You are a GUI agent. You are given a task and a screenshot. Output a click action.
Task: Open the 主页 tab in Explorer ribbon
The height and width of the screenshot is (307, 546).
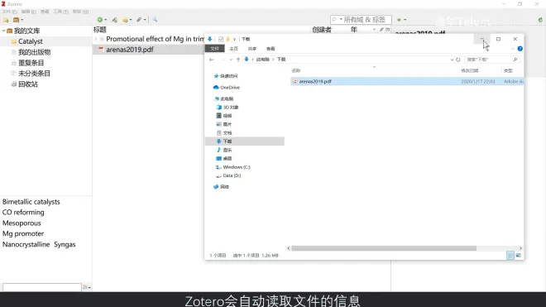[233, 49]
